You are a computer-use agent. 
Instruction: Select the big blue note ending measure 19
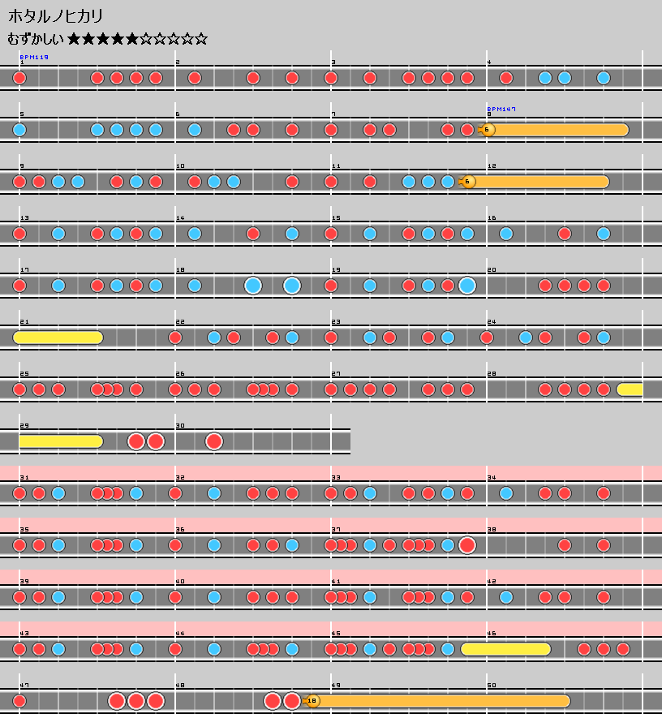pos(467,286)
